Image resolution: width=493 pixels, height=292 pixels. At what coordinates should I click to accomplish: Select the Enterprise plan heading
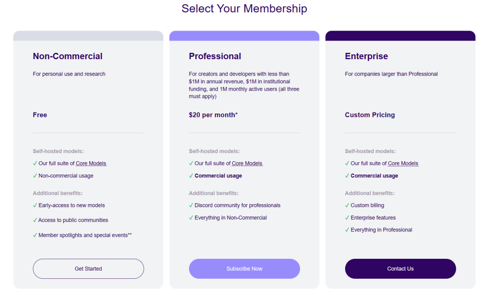tap(367, 56)
